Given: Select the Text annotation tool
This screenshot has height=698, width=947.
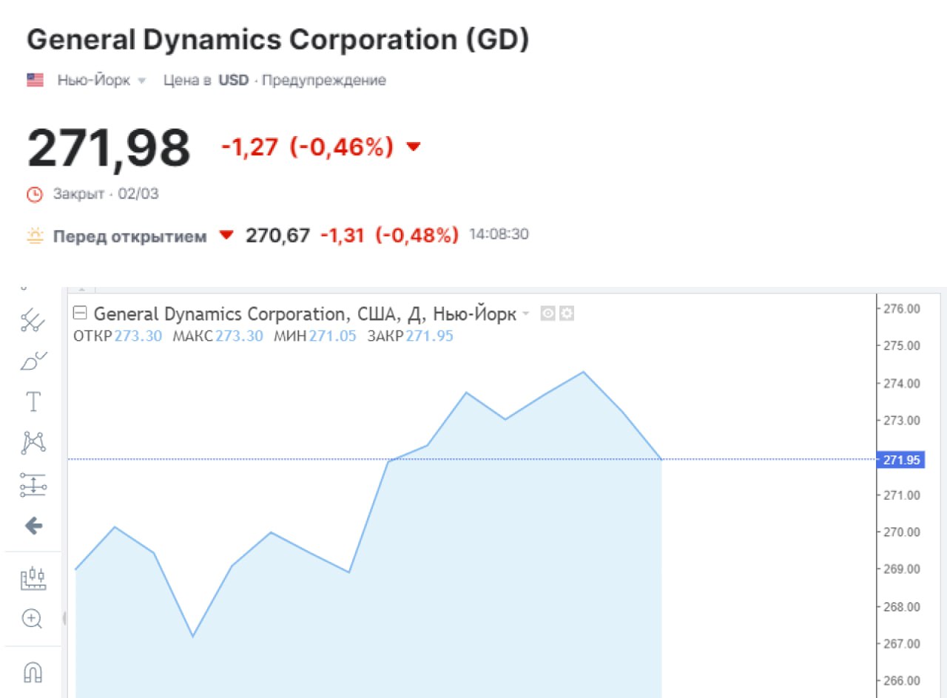Looking at the screenshot, I should click(x=33, y=402).
